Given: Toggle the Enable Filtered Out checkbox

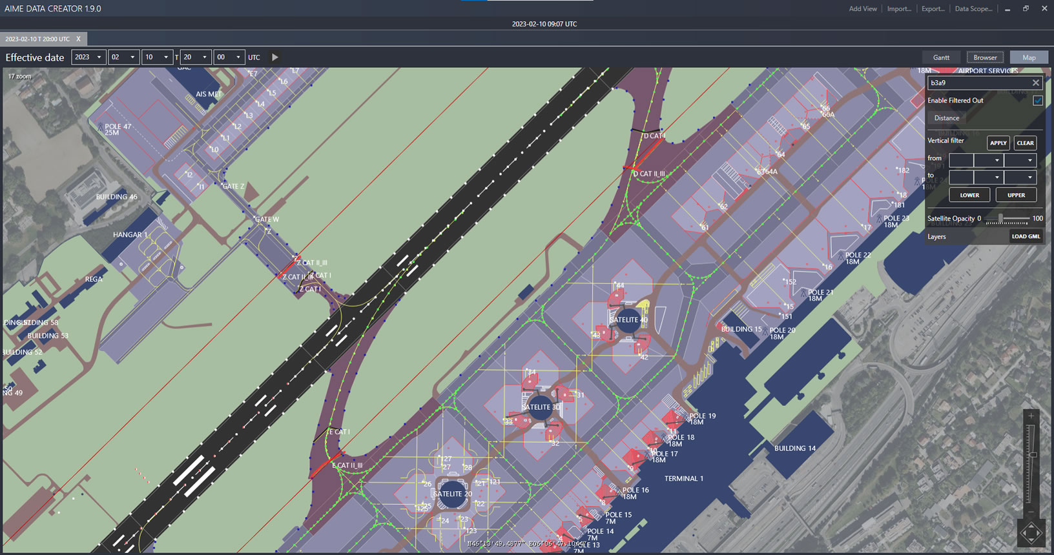Looking at the screenshot, I should [x=1037, y=101].
